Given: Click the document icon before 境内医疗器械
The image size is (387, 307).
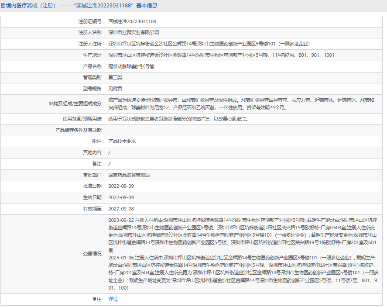Looking at the screenshot, I should (x=3, y=5).
